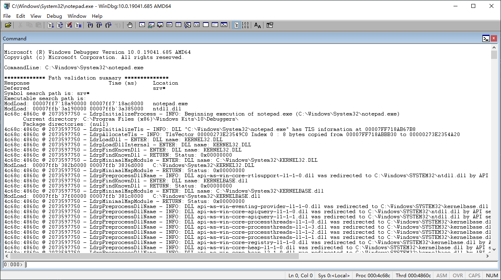Viewport: 501px width, 280px height.
Task: Click the Go (run) toolbar icon
Action: [51, 25]
